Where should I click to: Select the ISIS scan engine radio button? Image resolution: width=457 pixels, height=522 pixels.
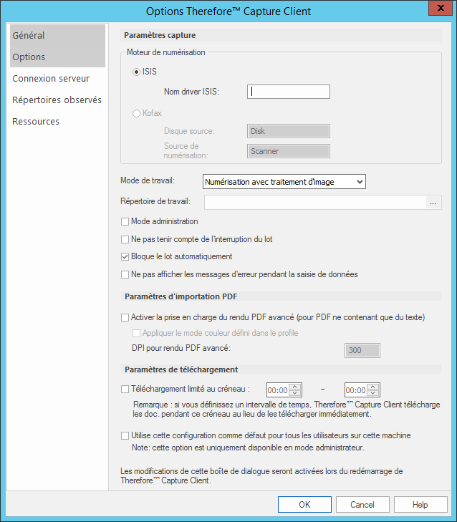pos(136,72)
